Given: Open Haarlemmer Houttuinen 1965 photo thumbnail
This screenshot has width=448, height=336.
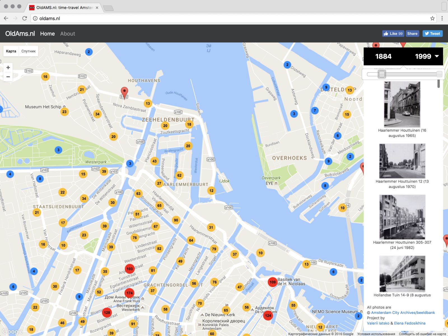Looking at the screenshot, I should coord(402,104).
